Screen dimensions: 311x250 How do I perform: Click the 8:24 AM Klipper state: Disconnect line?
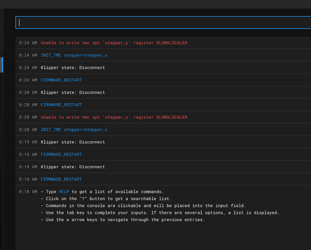coord(73,68)
